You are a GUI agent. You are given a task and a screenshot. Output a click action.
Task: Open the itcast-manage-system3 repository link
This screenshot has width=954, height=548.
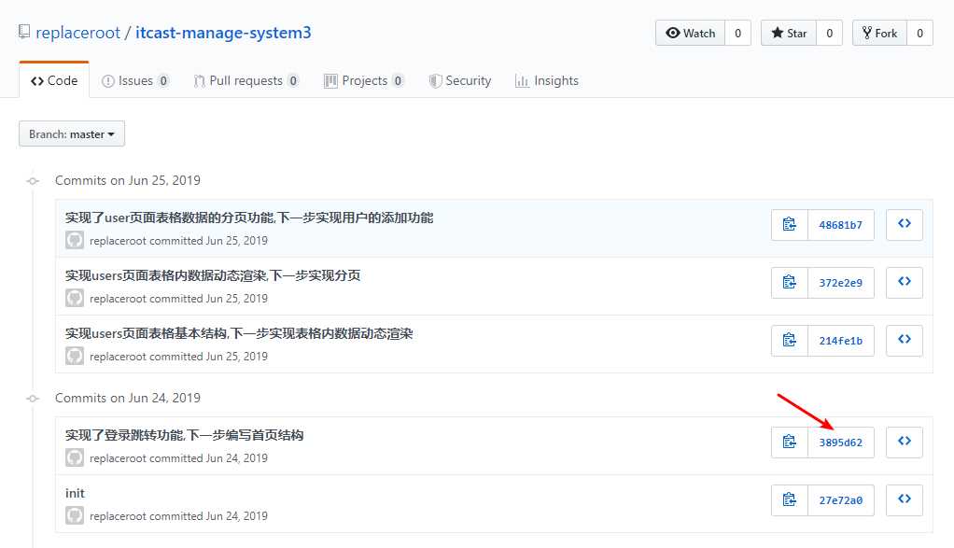223,33
